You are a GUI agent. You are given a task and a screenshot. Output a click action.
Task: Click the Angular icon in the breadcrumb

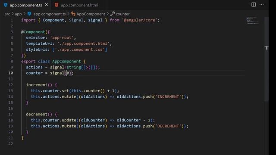29,14
